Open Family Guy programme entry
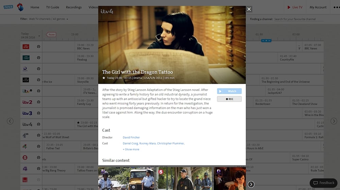 [86, 102]
